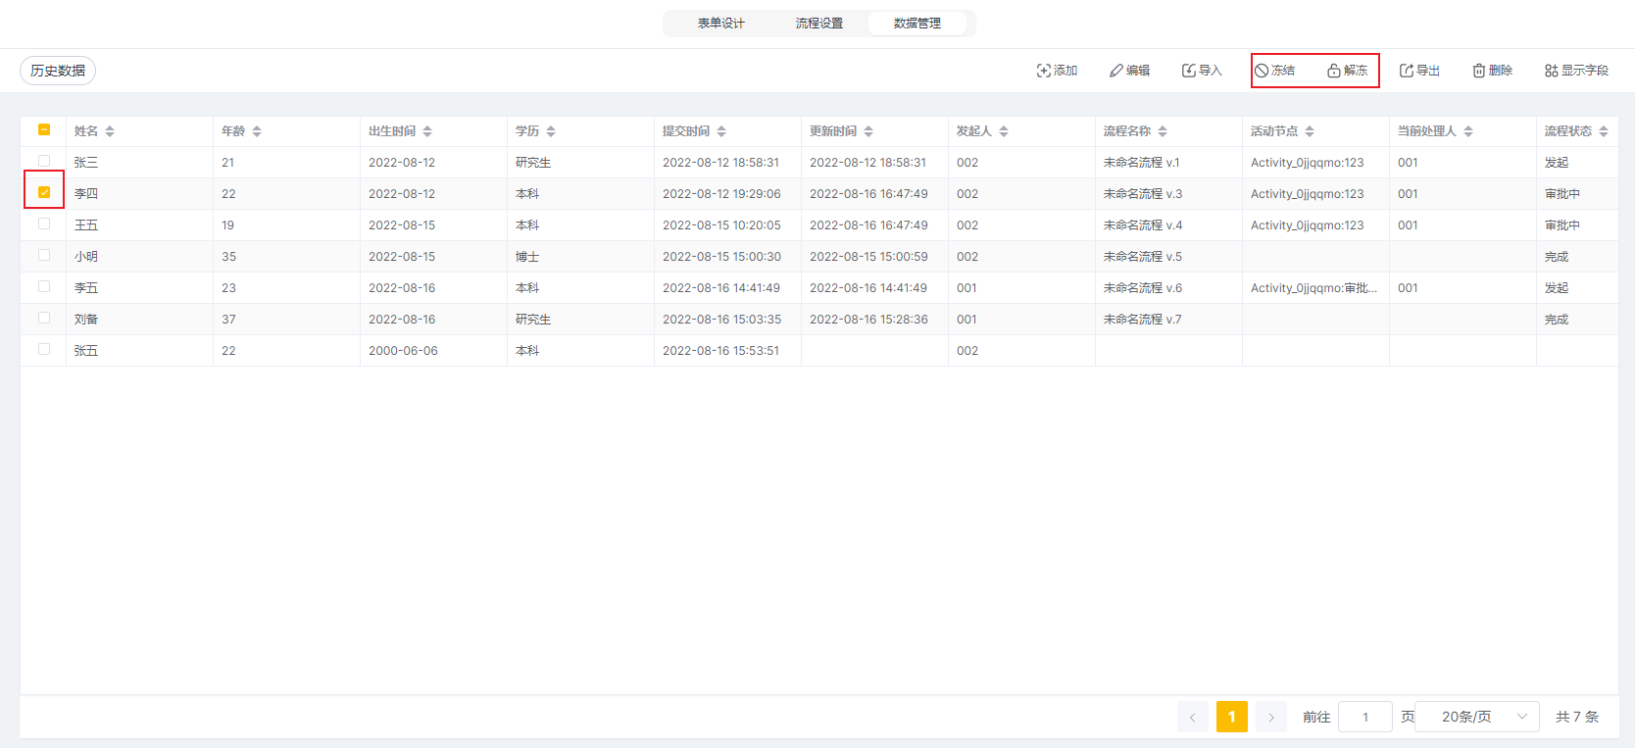Click submit time 2022-08-16 15:53:51
This screenshot has width=1635, height=748.
[x=721, y=351]
